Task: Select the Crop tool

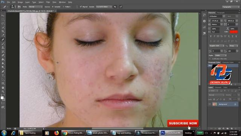Action: [x=3, y=31]
